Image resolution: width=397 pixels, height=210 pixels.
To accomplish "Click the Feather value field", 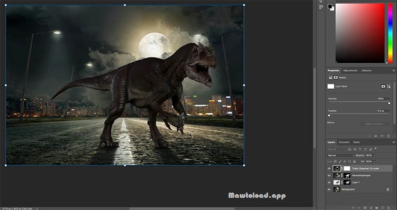I will (x=383, y=111).
